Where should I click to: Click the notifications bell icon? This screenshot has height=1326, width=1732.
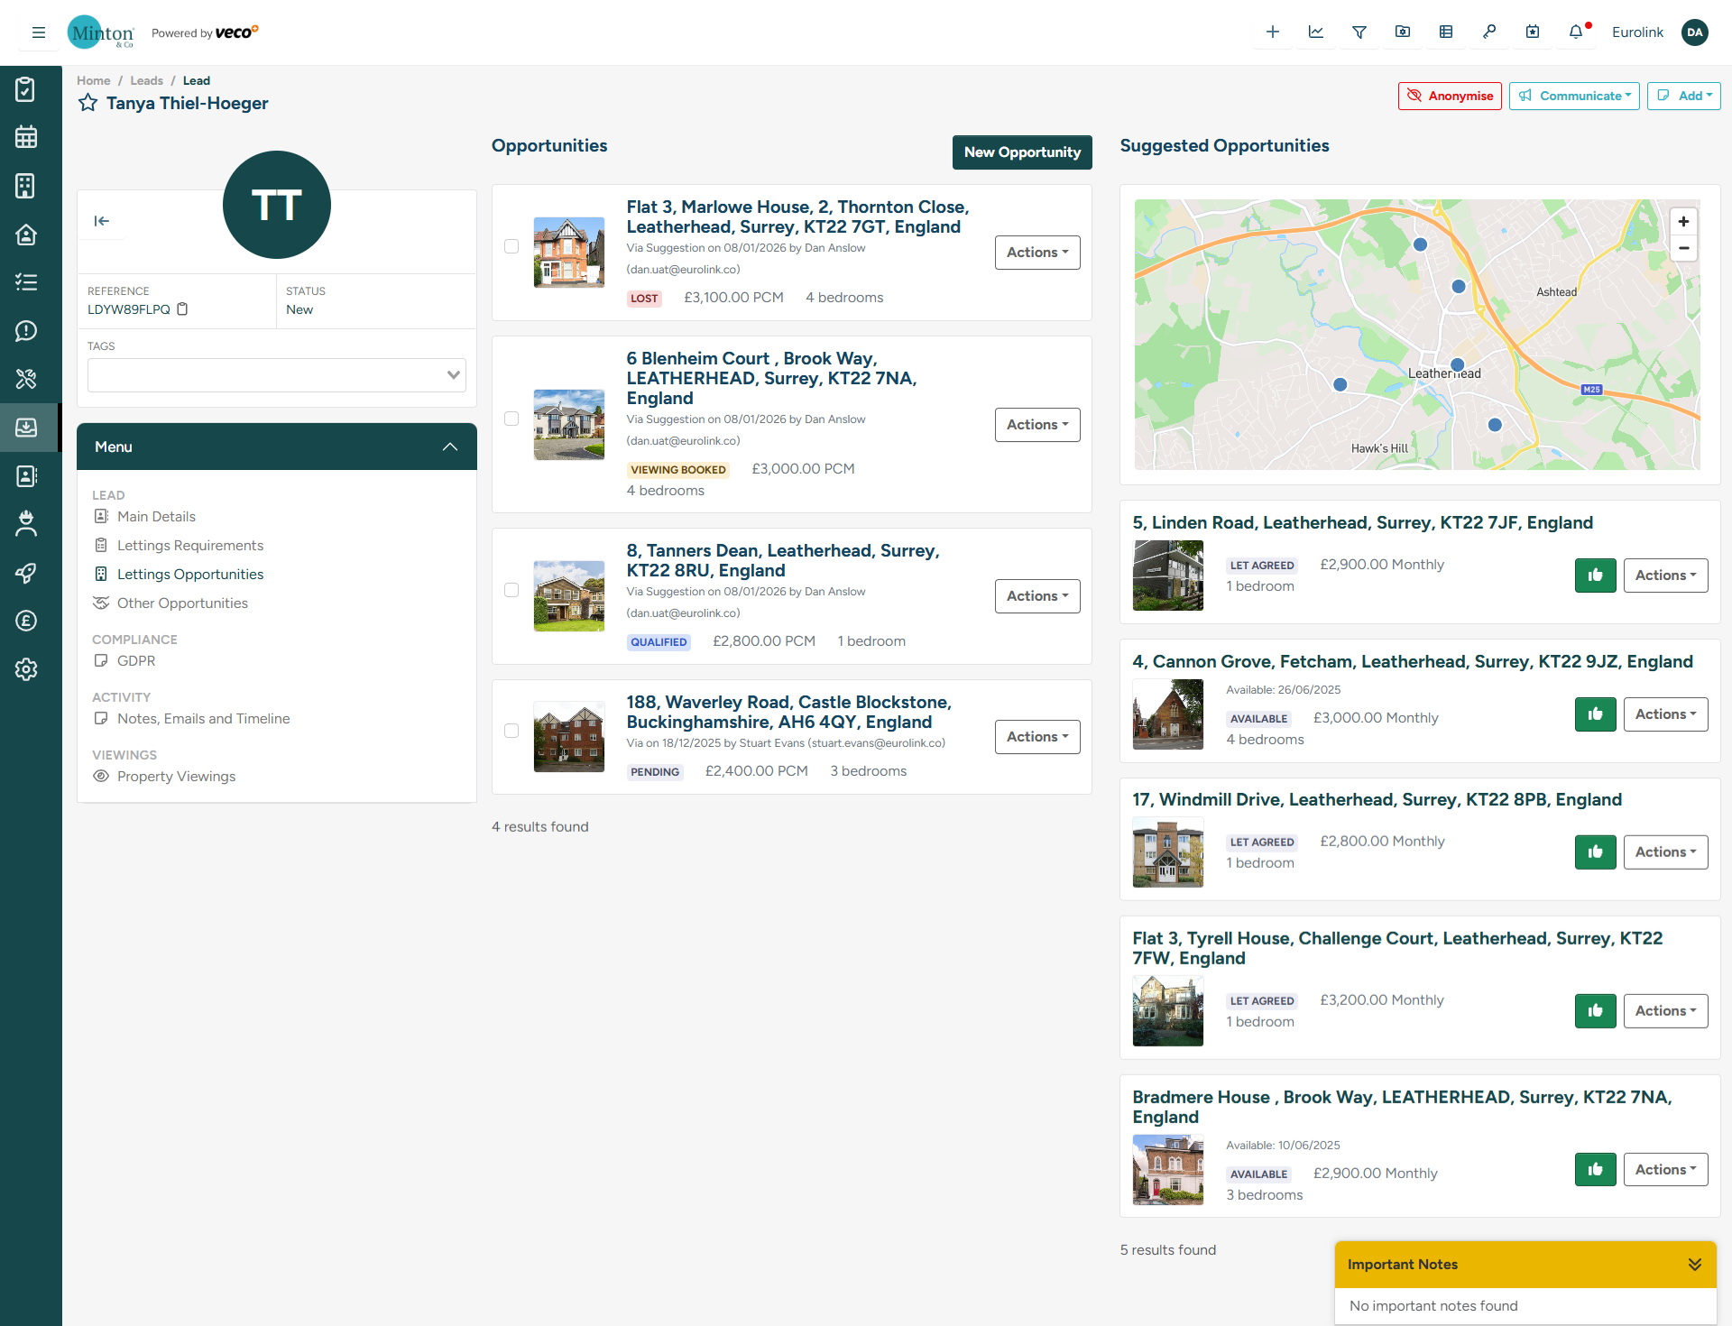[x=1575, y=32]
